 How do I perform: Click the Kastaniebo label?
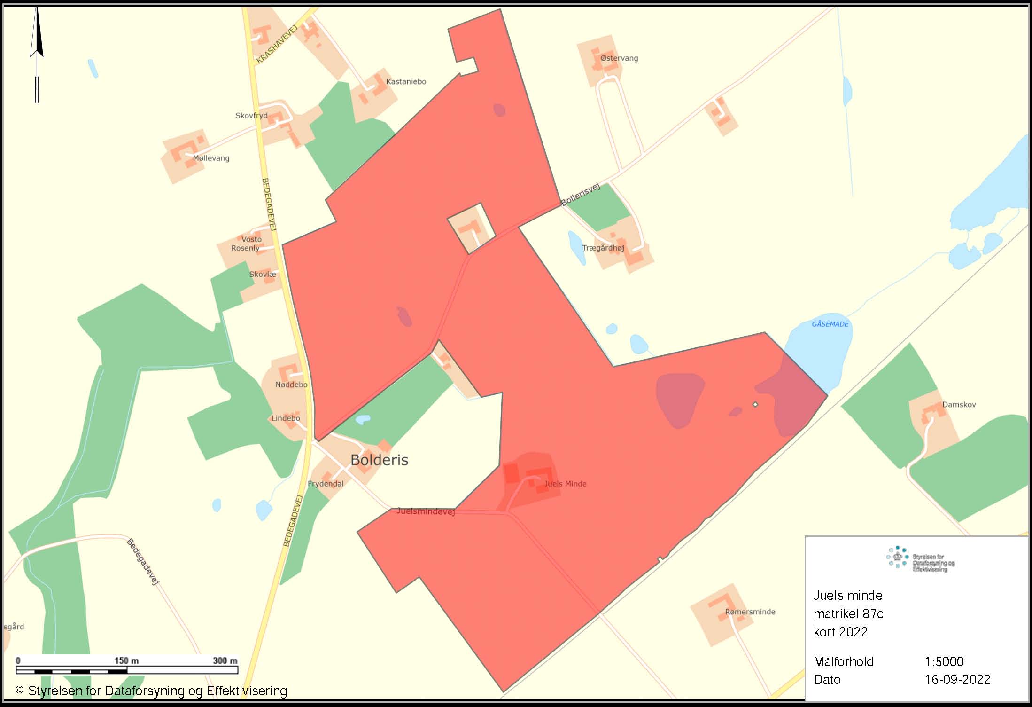[406, 82]
